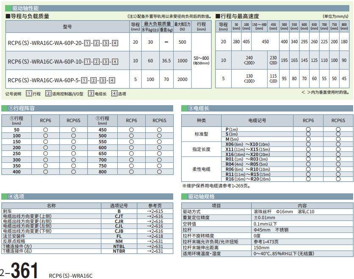This screenshot has width=354, height=279.
Task: Click the max push force value 2000
Action: tap(183, 79)
